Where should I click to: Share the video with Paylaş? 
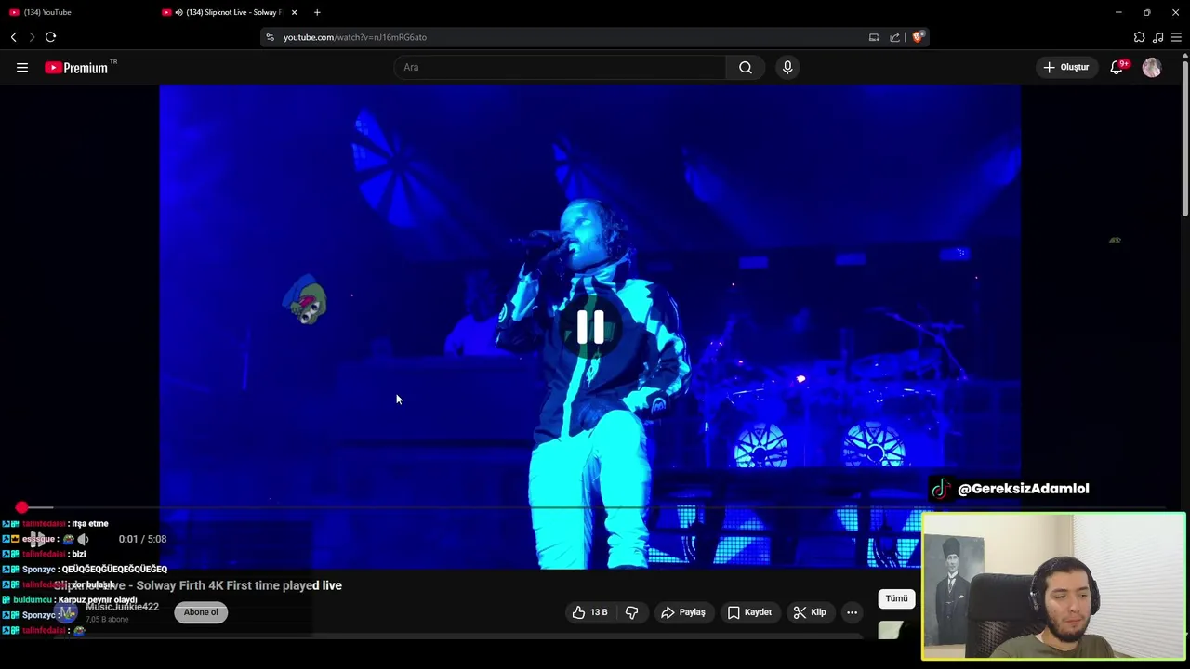point(682,612)
